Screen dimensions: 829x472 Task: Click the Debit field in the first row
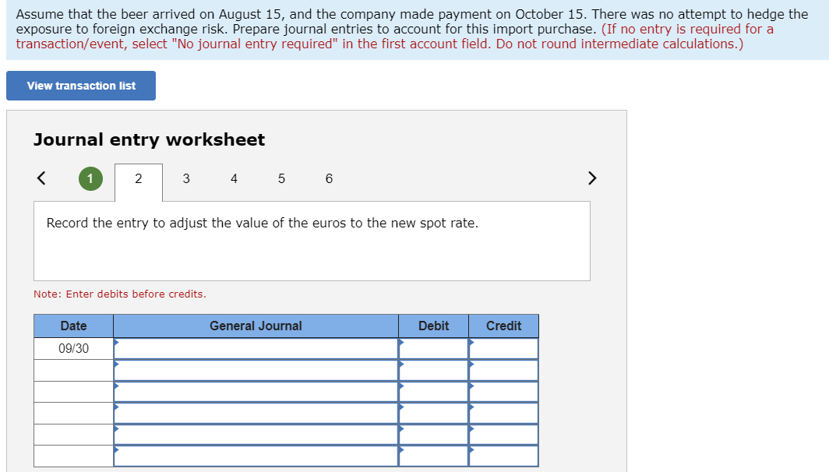pos(434,348)
